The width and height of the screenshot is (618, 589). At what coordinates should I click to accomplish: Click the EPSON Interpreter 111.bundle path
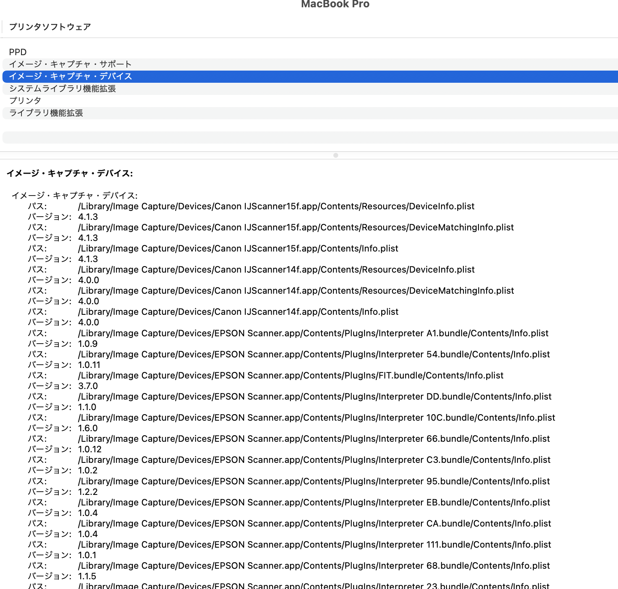315,545
